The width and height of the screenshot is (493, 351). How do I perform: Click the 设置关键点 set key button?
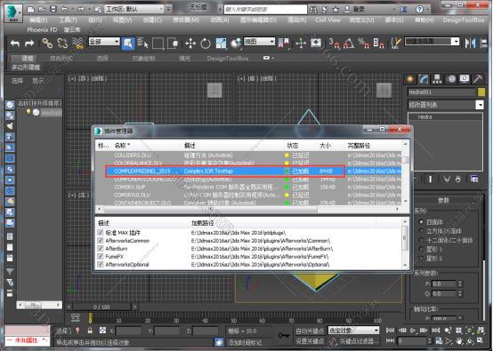pos(310,341)
